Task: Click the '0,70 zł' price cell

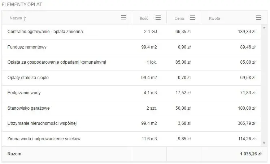Action: tap(184, 78)
